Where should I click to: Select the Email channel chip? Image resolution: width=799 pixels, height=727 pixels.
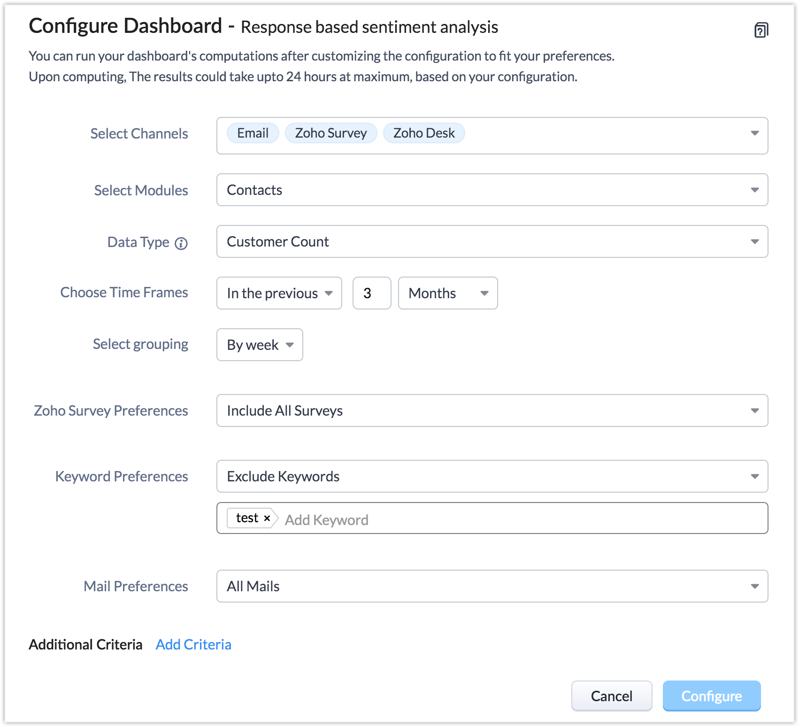tap(253, 133)
